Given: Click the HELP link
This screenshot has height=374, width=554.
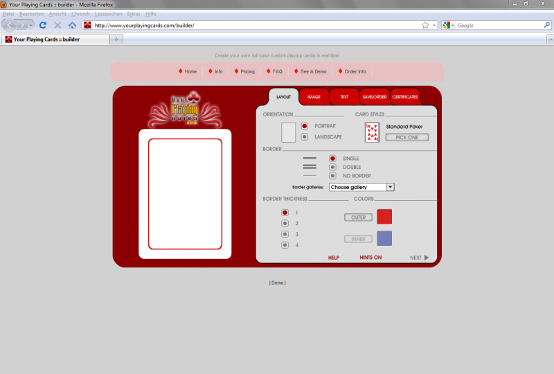Looking at the screenshot, I should (x=334, y=258).
